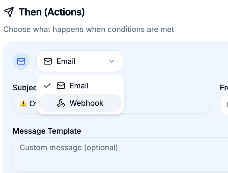
Task: Expand the action selector labeled Email
Action: point(80,61)
